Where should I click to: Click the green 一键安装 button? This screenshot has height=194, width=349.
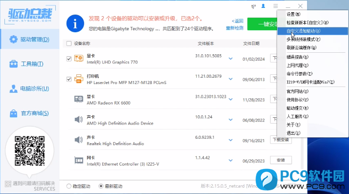point(262,24)
